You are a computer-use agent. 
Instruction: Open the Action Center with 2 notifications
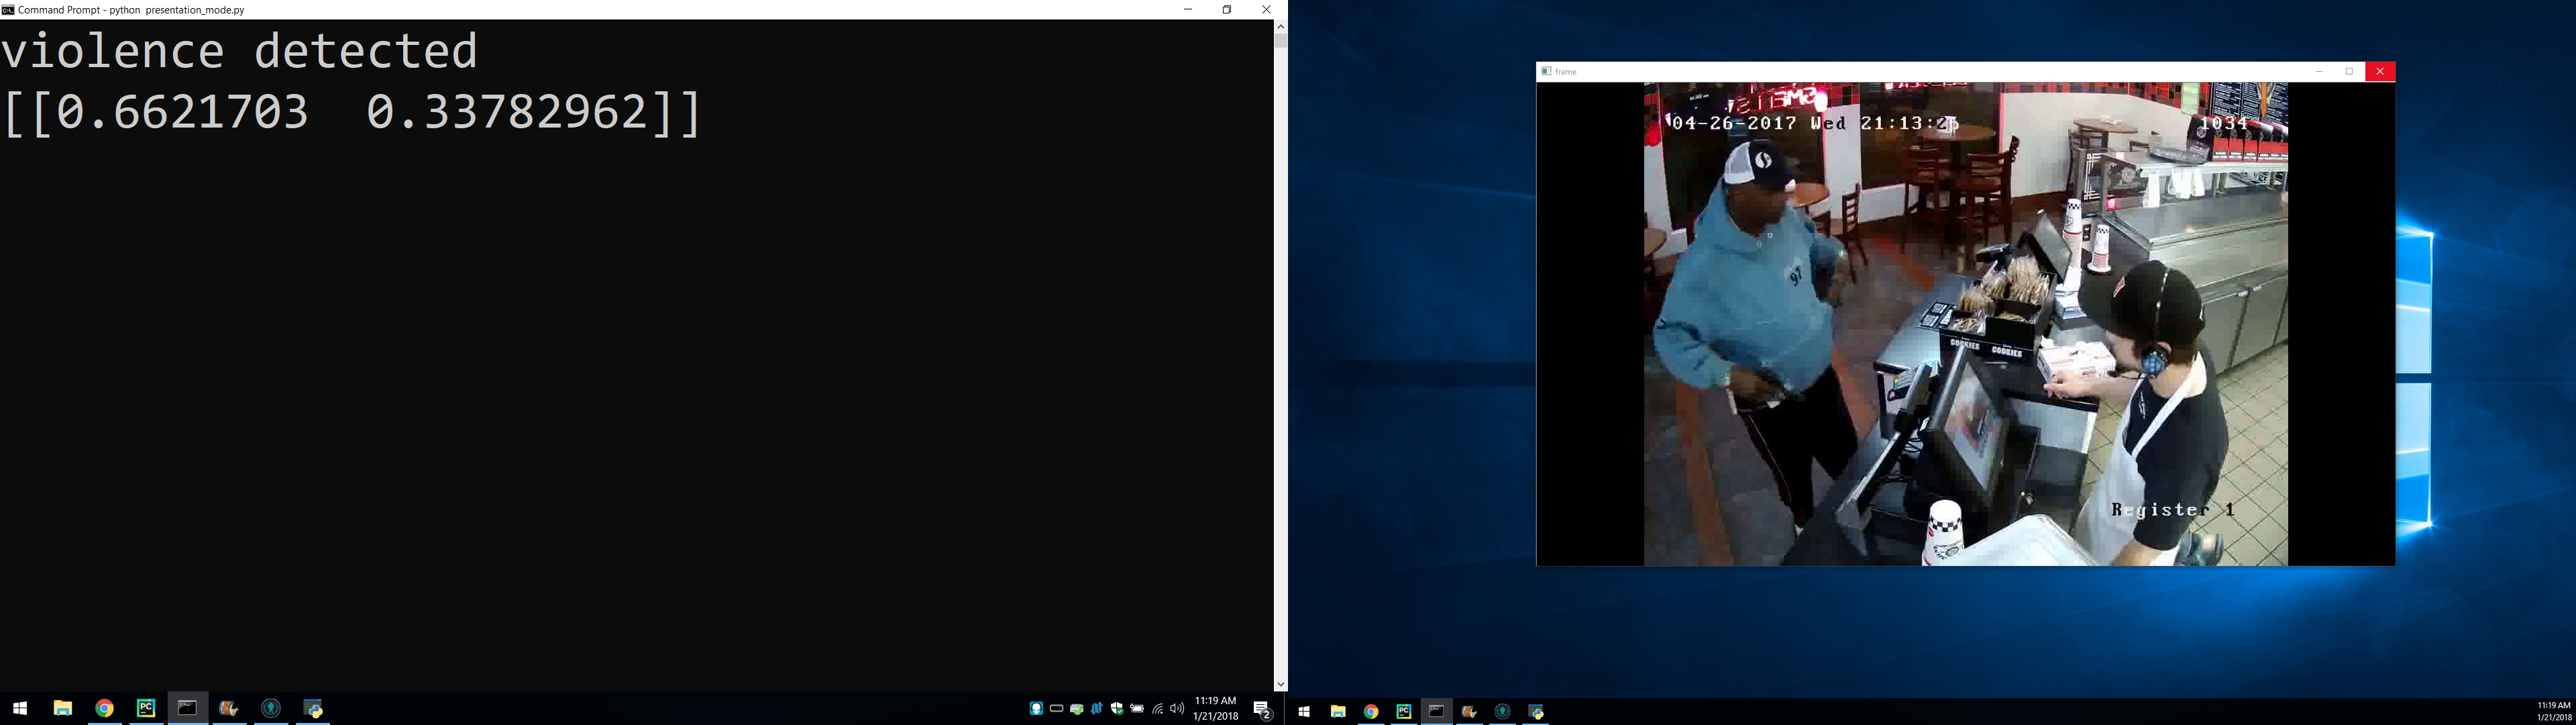coord(1262,709)
